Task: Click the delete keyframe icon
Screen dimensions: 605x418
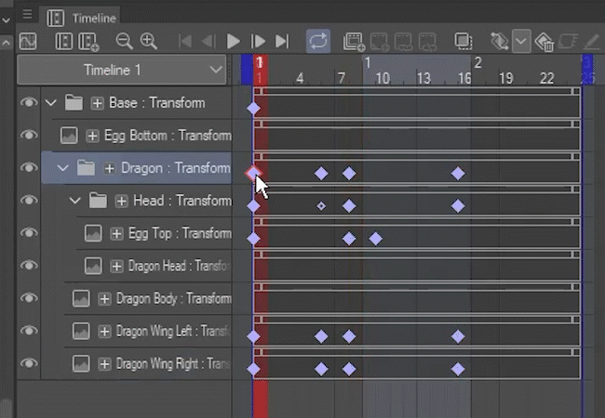Action: (x=544, y=42)
